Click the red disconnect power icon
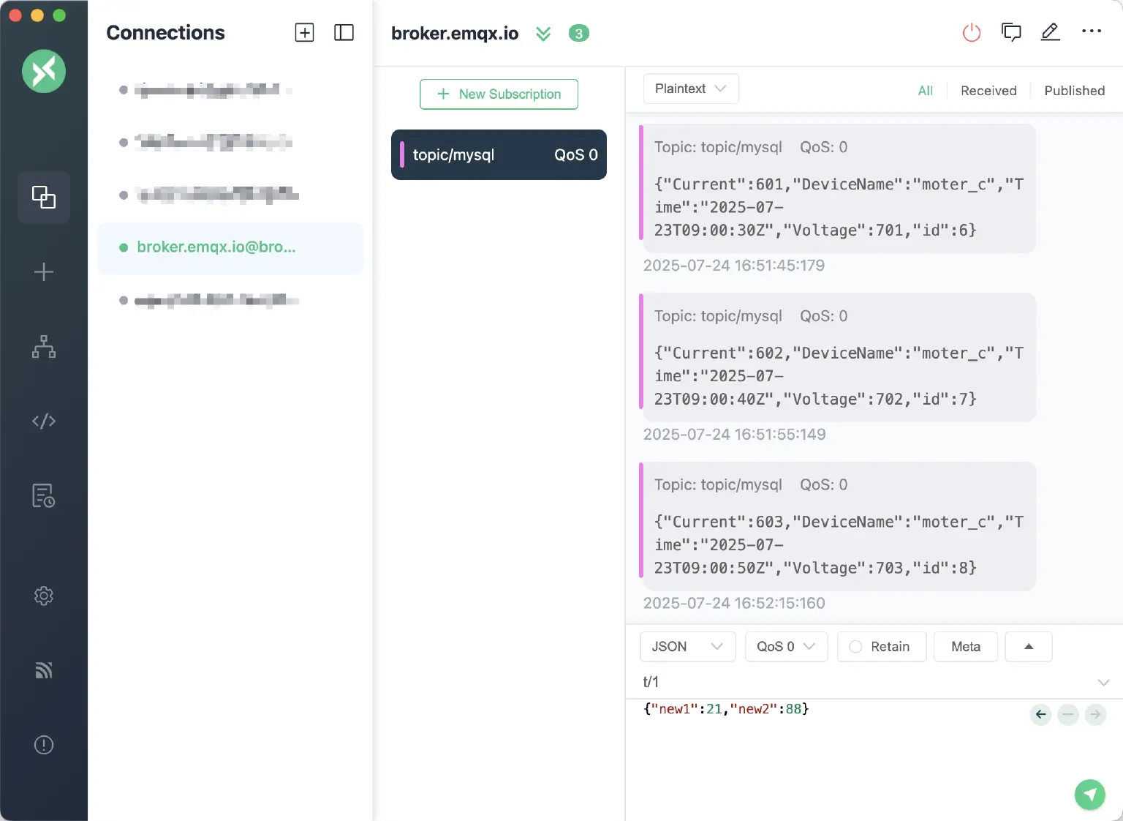This screenshot has width=1123, height=821. (971, 33)
